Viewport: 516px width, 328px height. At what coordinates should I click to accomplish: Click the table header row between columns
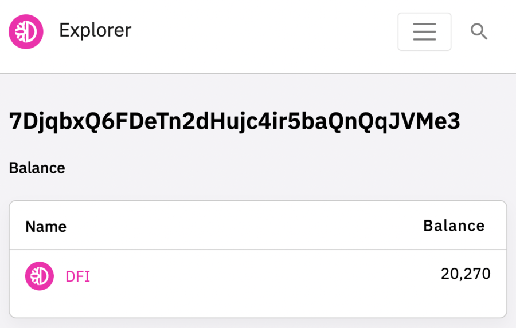click(241, 226)
